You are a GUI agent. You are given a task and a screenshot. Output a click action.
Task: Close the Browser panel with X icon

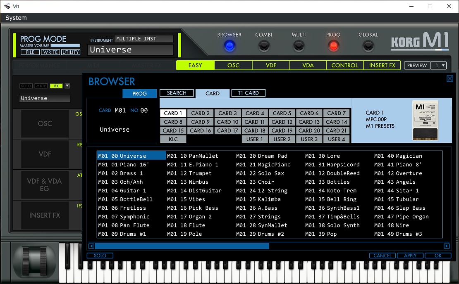pos(450,79)
